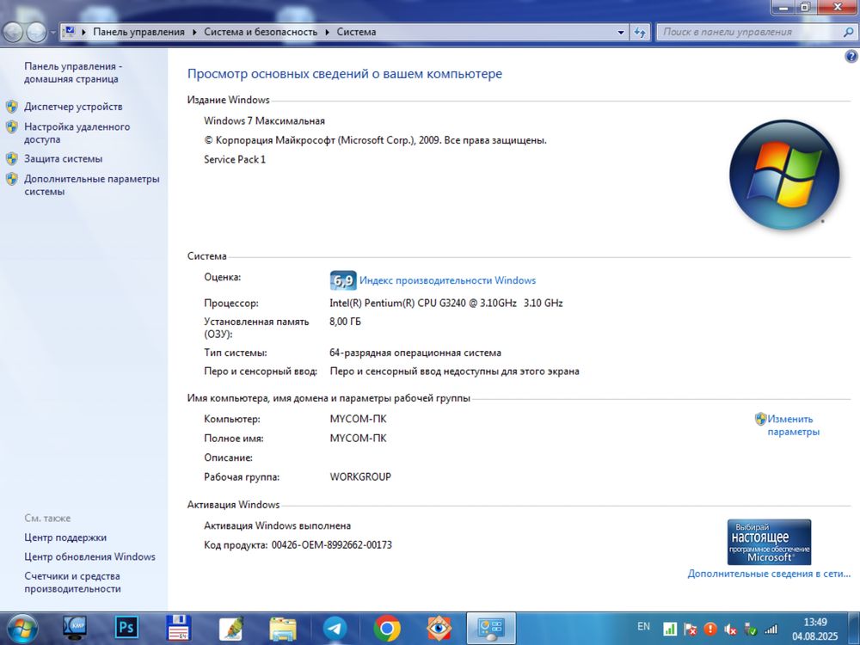Viewport: 860px width, 645px height.
Task: Expand arrow before Панель управления breadcrumb
Action: click(84, 33)
